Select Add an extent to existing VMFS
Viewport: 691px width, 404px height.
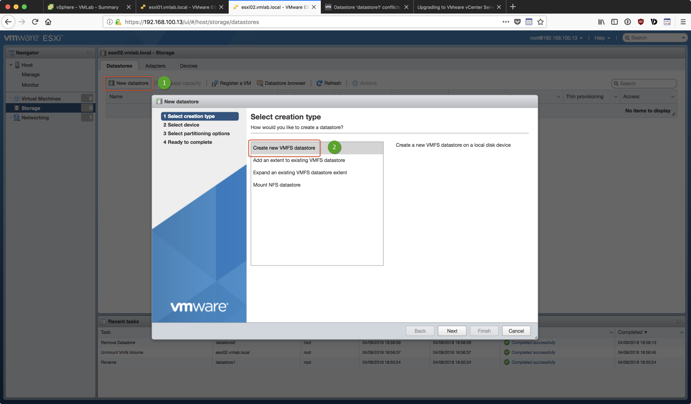point(299,160)
